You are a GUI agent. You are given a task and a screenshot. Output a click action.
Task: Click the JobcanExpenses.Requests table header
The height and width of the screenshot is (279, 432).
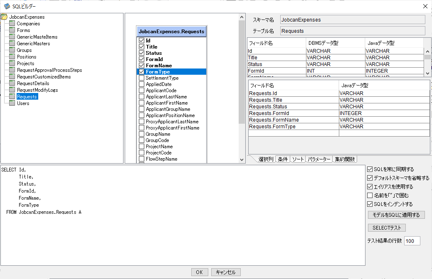point(171,32)
